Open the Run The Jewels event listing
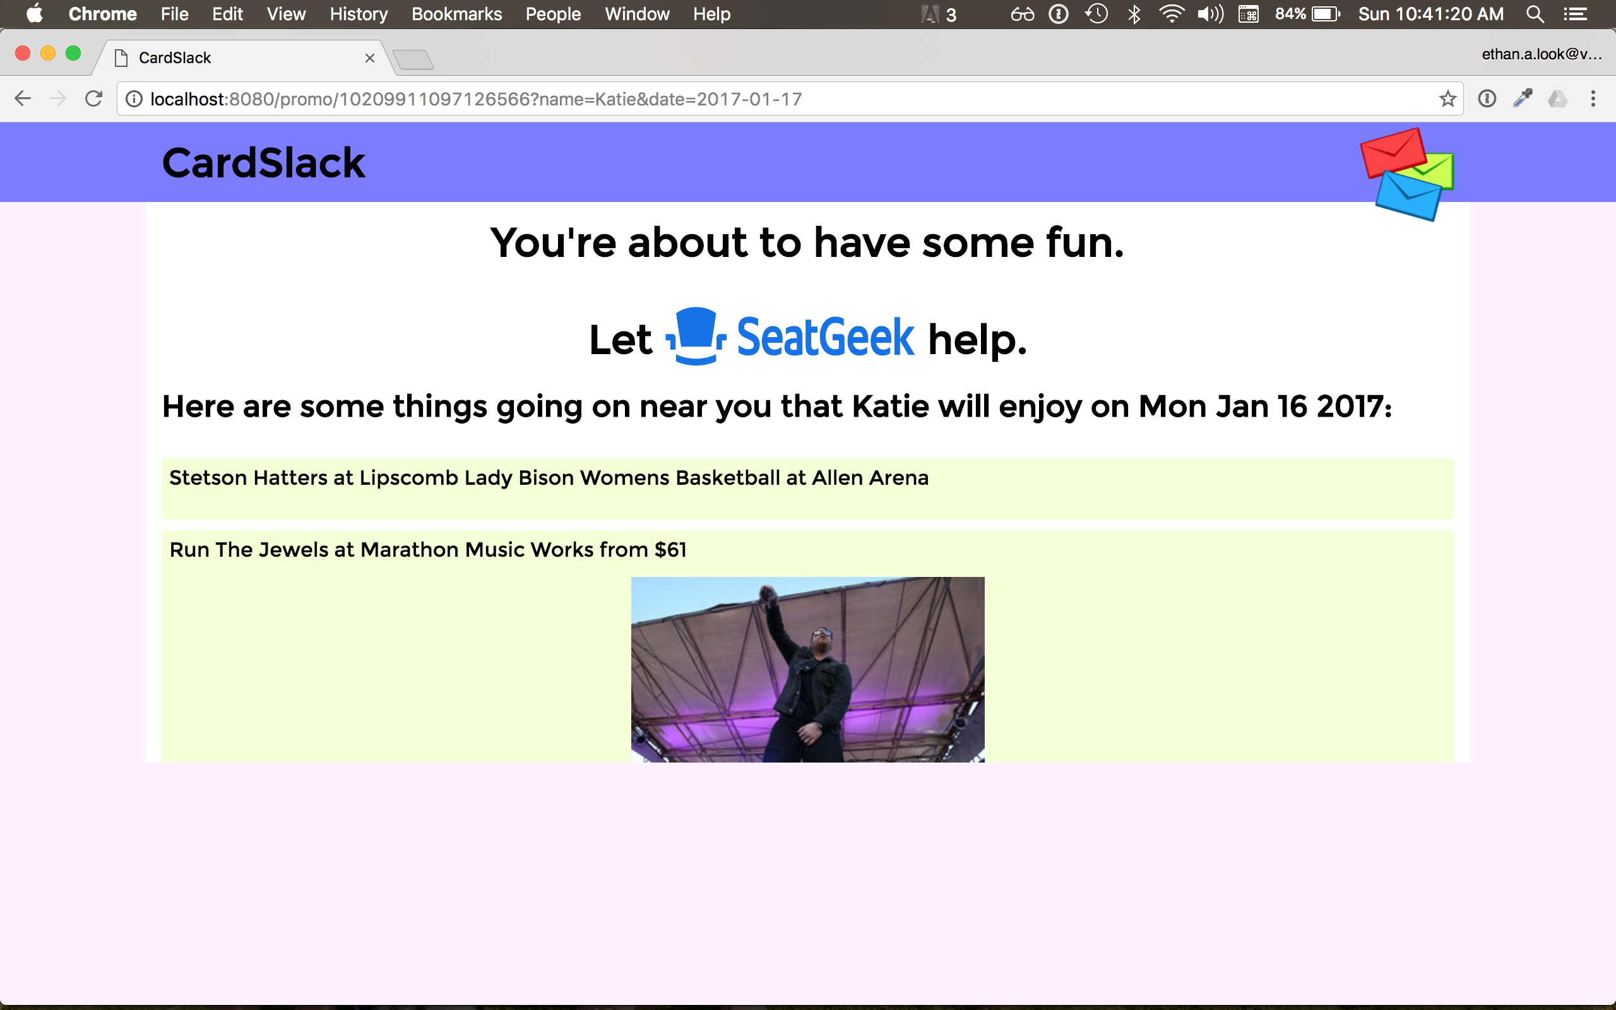1616x1010 pixels. click(x=427, y=550)
